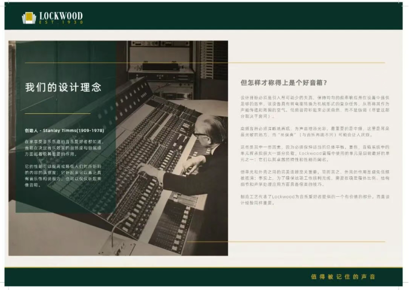409x290 pixels.
Task: Click paragraph starting '设计目标必须是引入尽可能少的失真'
Action: [315, 107]
